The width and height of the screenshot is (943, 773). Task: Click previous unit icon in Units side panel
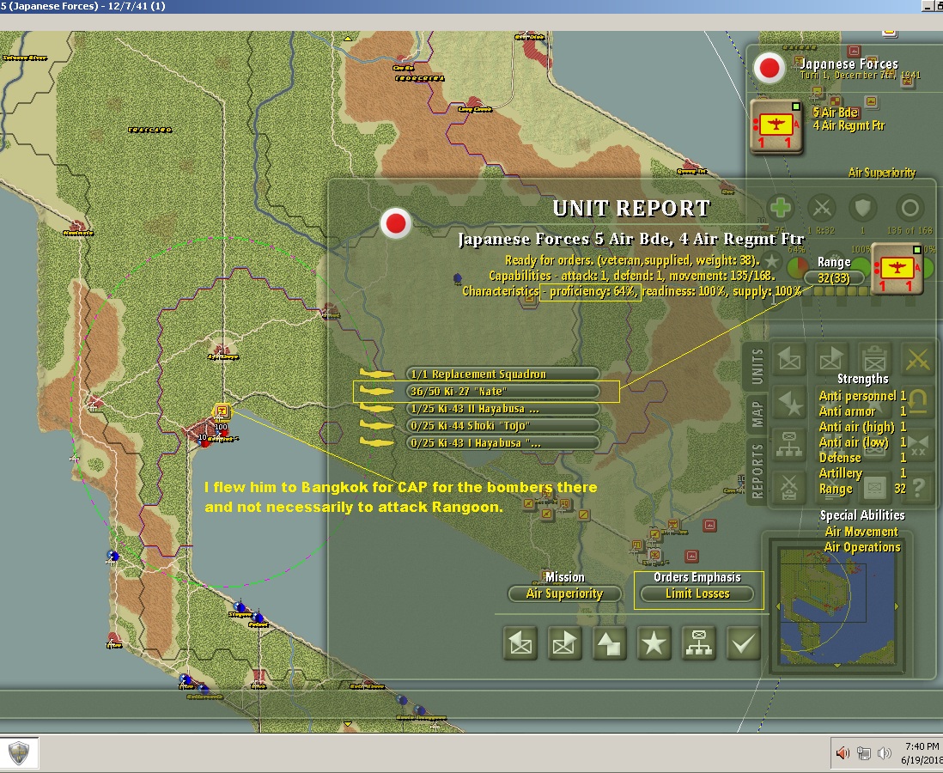(x=788, y=360)
